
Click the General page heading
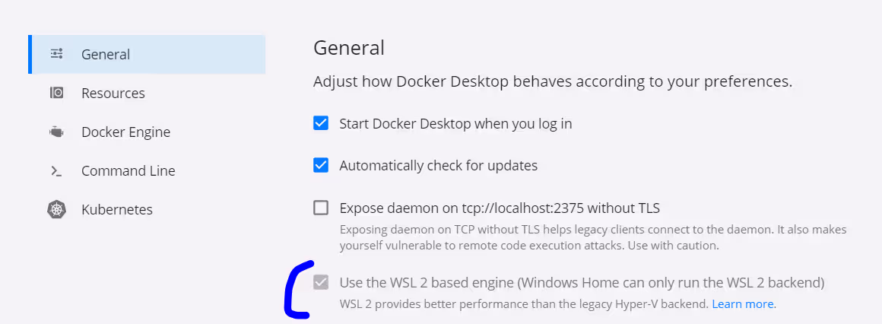(x=349, y=48)
